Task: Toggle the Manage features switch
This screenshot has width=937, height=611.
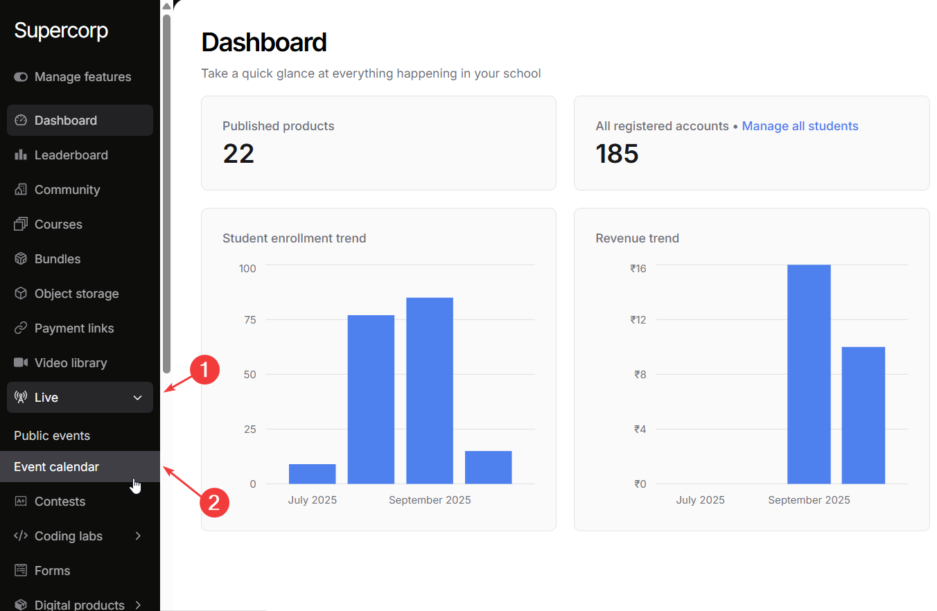Action: (x=21, y=77)
